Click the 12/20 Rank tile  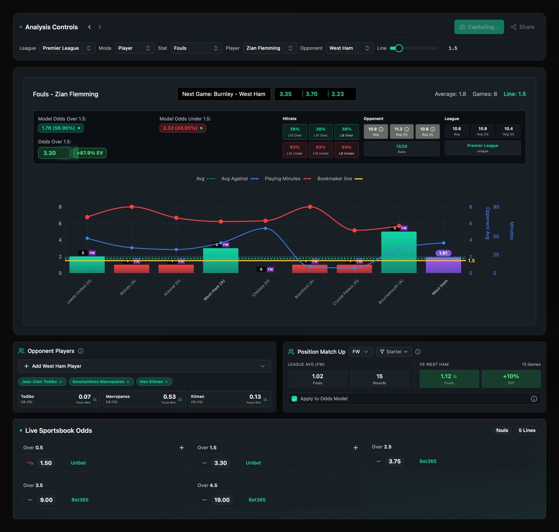point(402,149)
